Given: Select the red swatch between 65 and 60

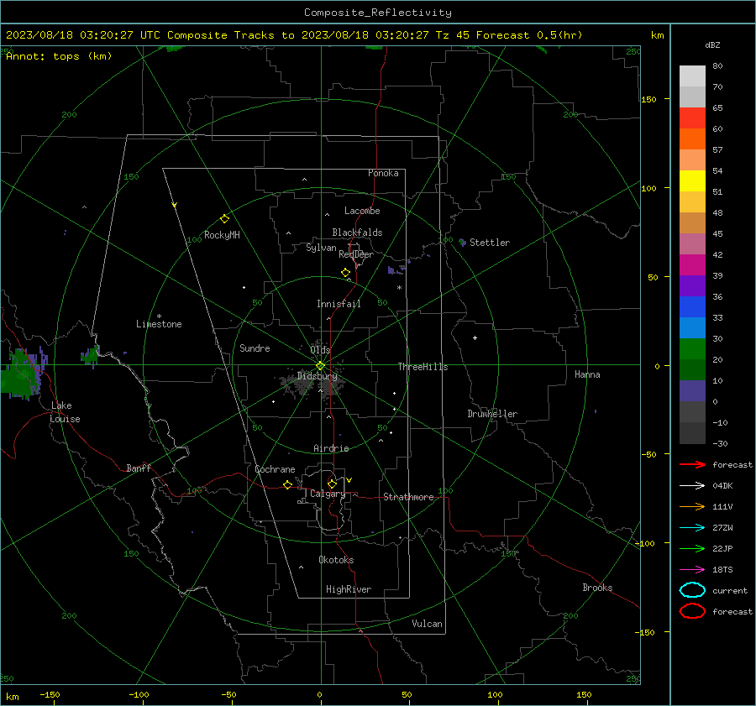Looking at the screenshot, I should point(692,118).
